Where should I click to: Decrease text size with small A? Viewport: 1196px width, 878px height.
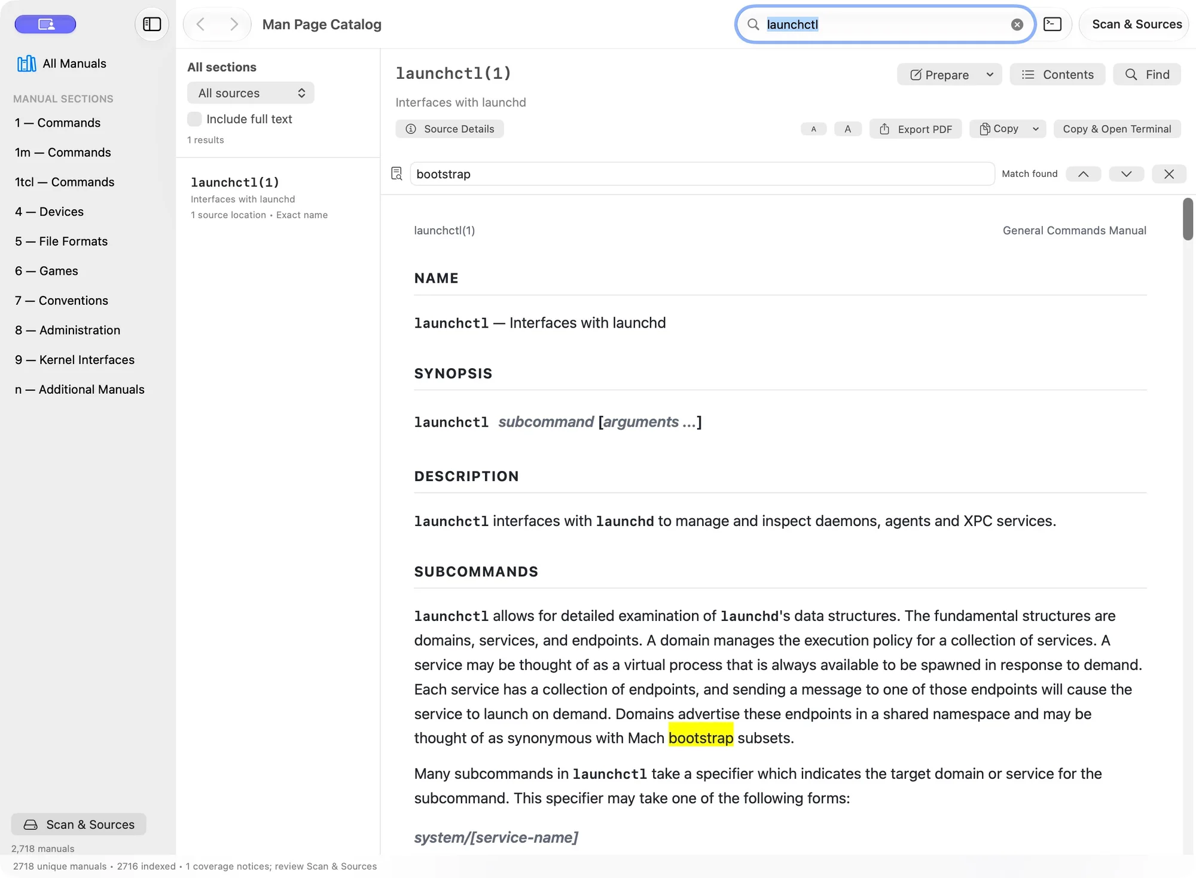tap(813, 129)
